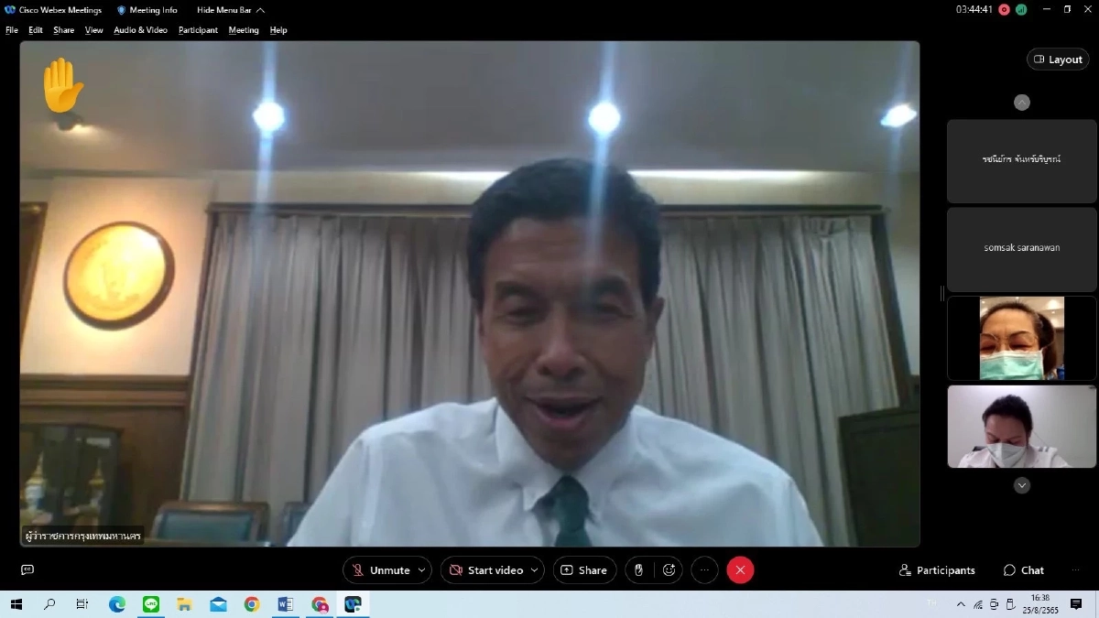Click the meeting timer 03:44:41

click(x=974, y=9)
